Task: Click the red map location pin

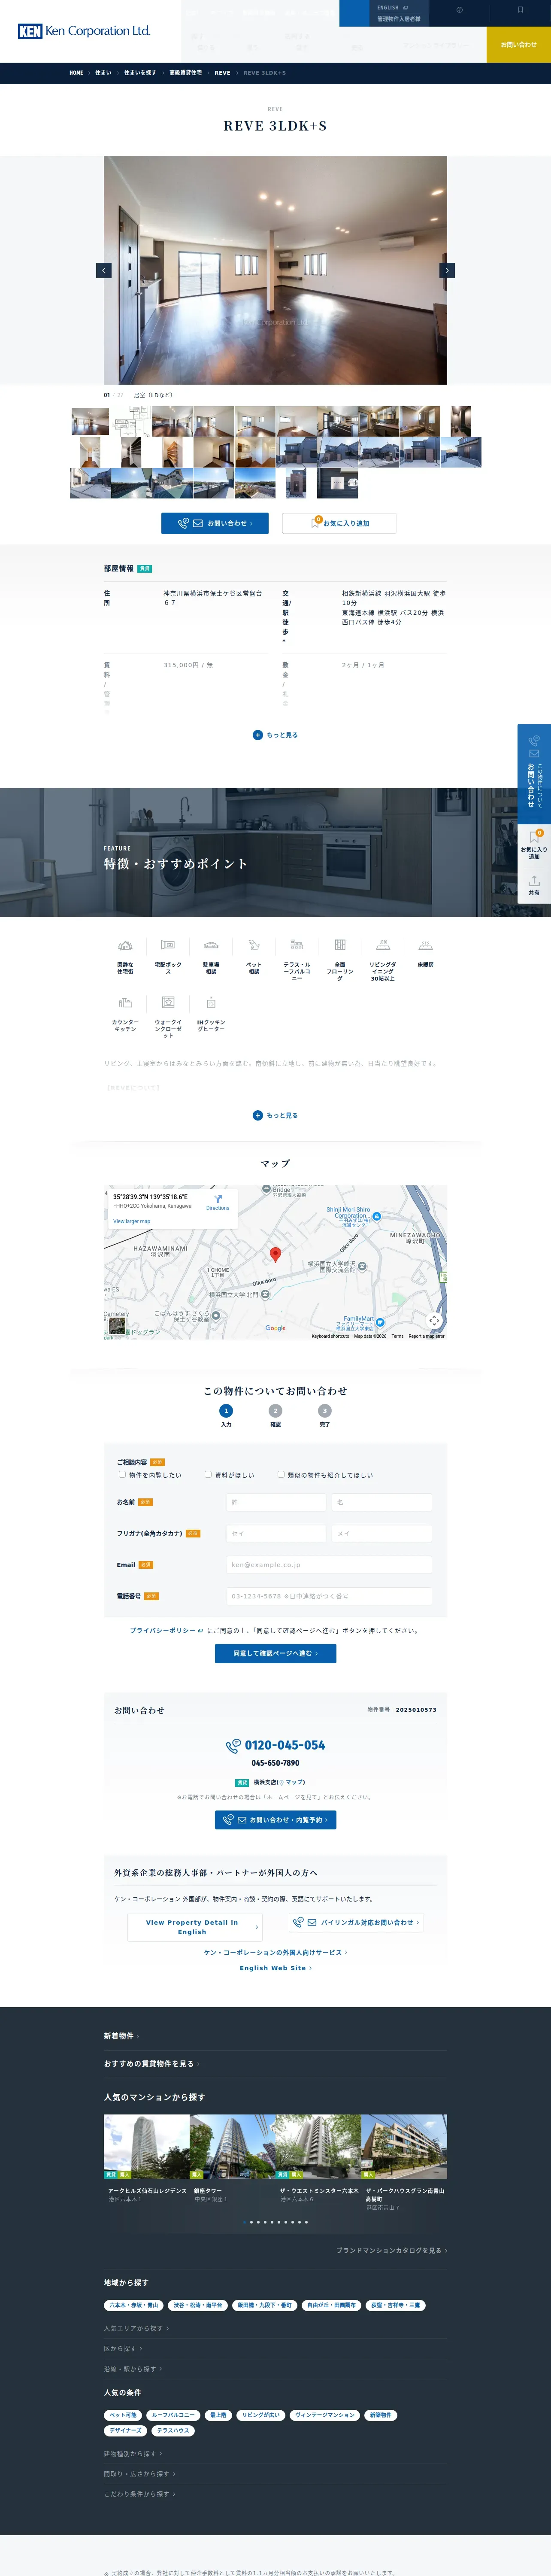Action: click(x=276, y=1254)
